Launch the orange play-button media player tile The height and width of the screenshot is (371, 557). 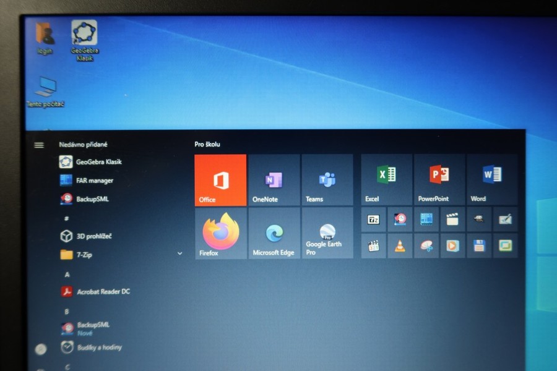[x=452, y=245]
